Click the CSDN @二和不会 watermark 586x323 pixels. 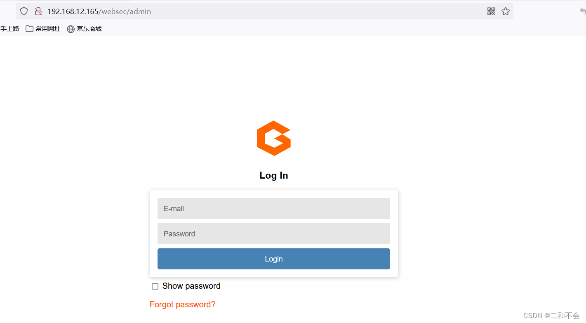point(551,316)
